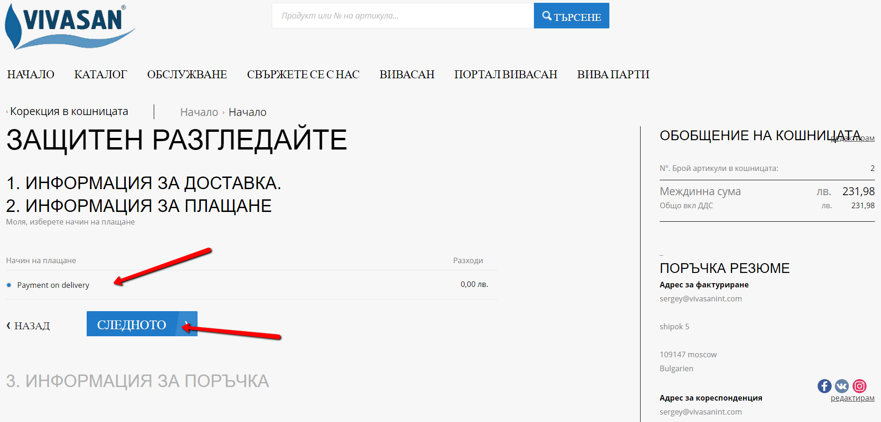
Task: Open СВЪРЖЕТЕ СЕ С НАС menu item
Action: pos(303,75)
